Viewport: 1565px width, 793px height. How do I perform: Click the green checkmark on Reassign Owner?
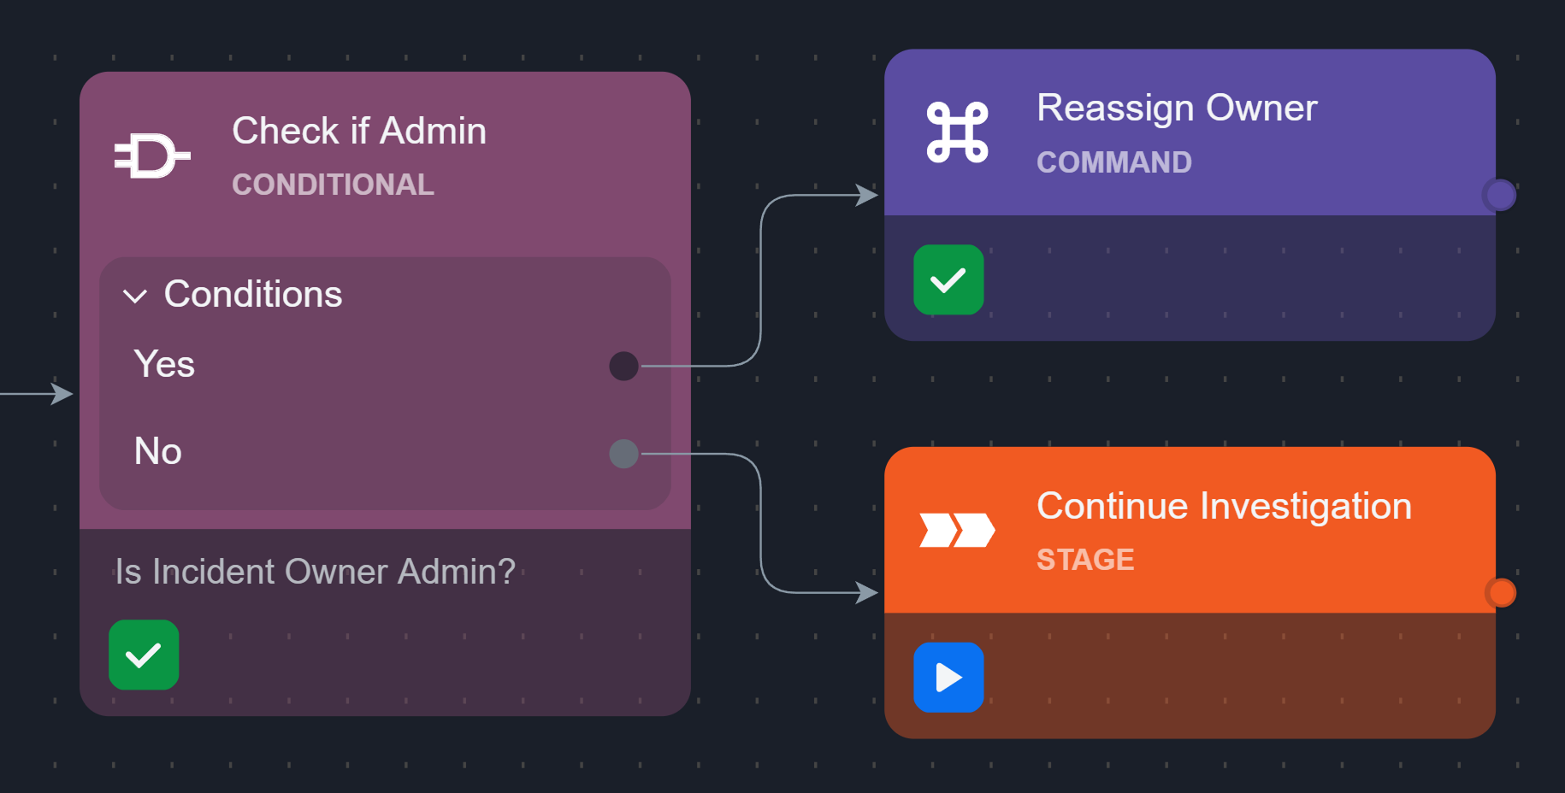[948, 280]
